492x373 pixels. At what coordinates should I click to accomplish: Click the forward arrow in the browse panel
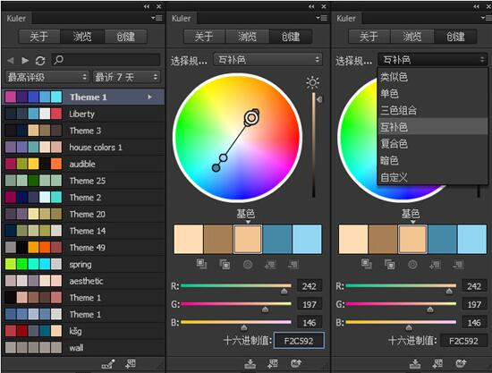[25, 60]
